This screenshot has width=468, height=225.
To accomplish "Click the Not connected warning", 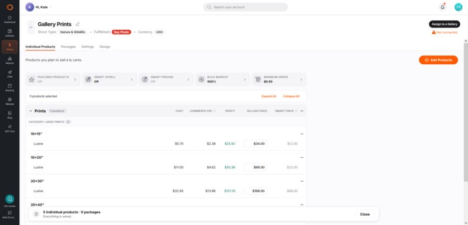I will click(445, 32).
